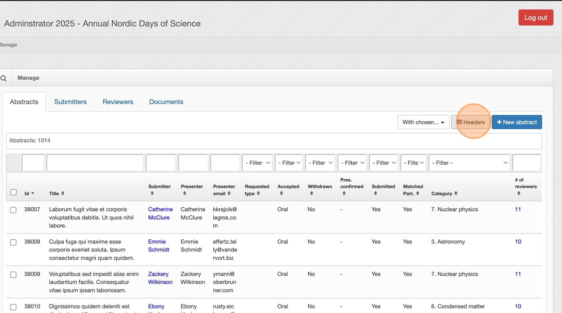Sort table by Id column arrow
562x313 pixels.
[33, 194]
